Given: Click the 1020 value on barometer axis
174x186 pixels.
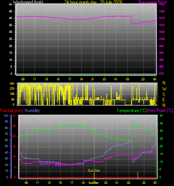Looking at the screenshot, I should [162, 11].
